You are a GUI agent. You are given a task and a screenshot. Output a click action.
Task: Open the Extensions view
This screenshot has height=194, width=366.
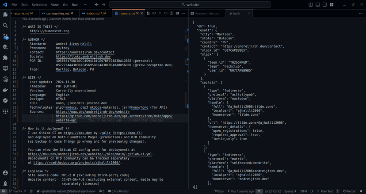(x=5, y=58)
